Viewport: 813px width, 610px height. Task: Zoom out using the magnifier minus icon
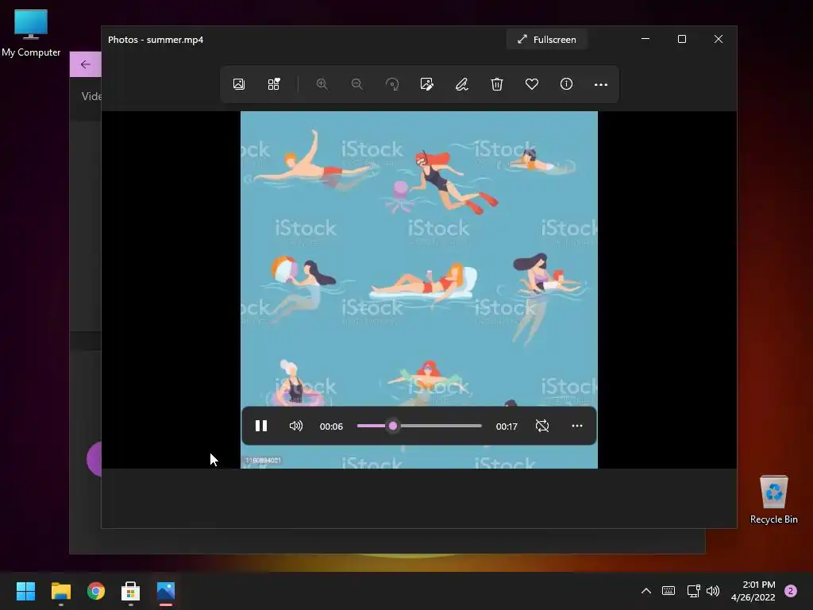(356, 84)
